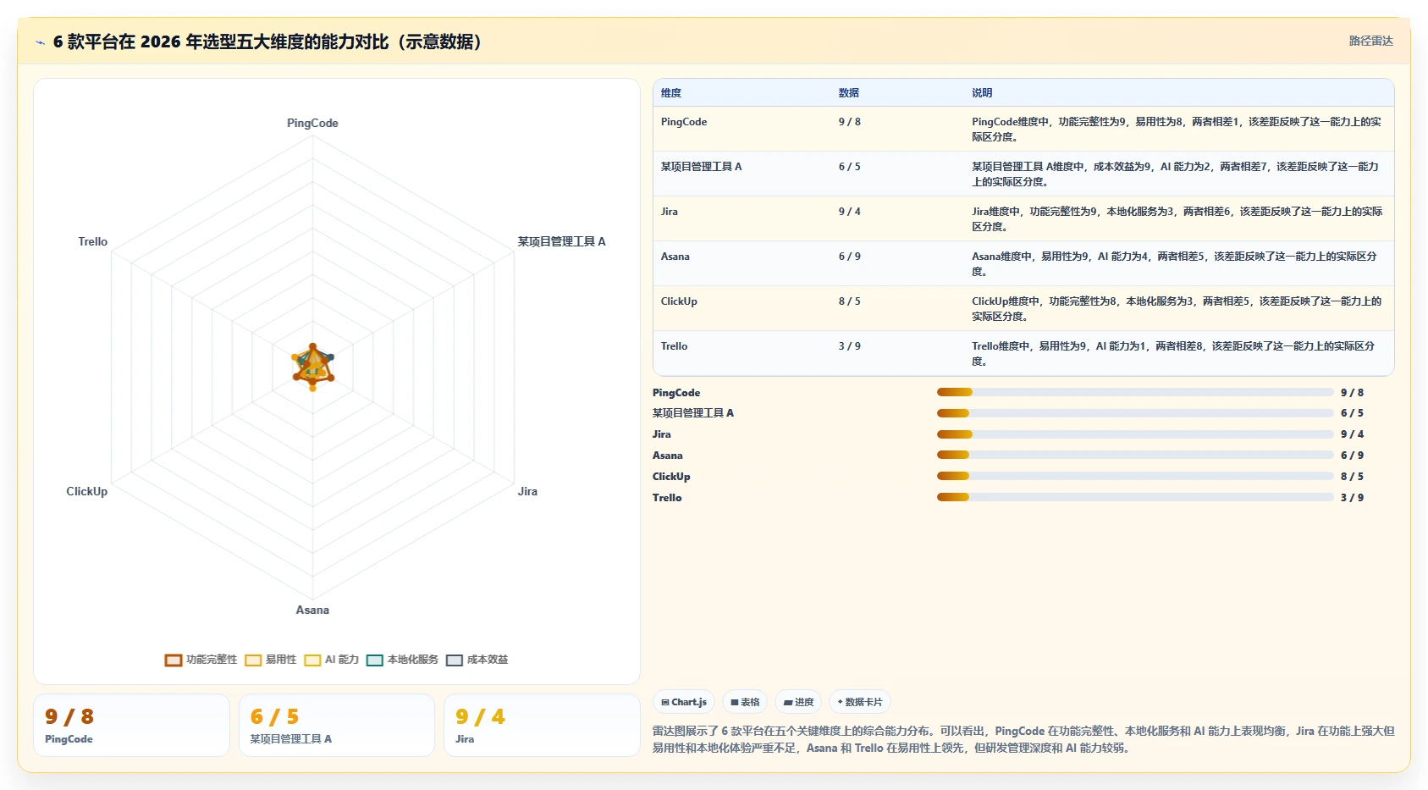Click the Chart.js tag chip
Viewport: 1428px width, 790px height.
pyautogui.click(x=684, y=702)
